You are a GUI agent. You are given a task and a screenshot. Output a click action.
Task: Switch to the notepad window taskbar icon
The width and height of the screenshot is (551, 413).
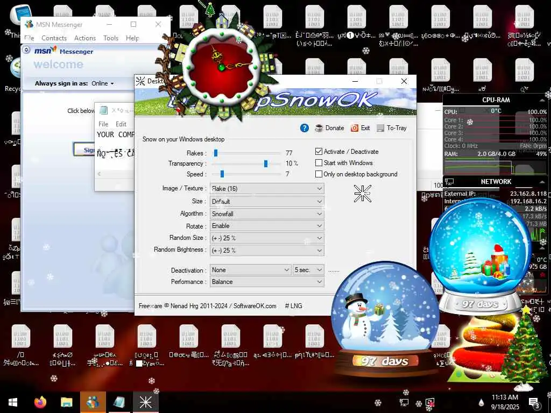tap(119, 402)
